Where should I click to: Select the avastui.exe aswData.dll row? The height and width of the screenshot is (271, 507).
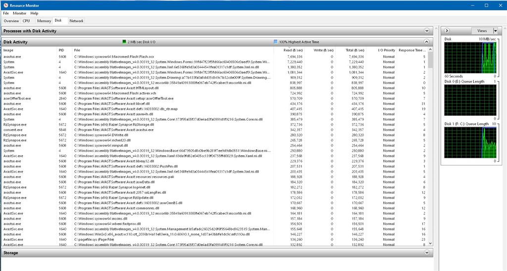coord(214,182)
